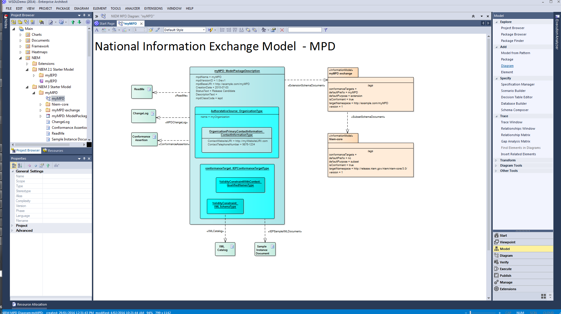561x314 pixels.
Task: Toggle auto-hide pin on Project Browser
Action: 84,15
